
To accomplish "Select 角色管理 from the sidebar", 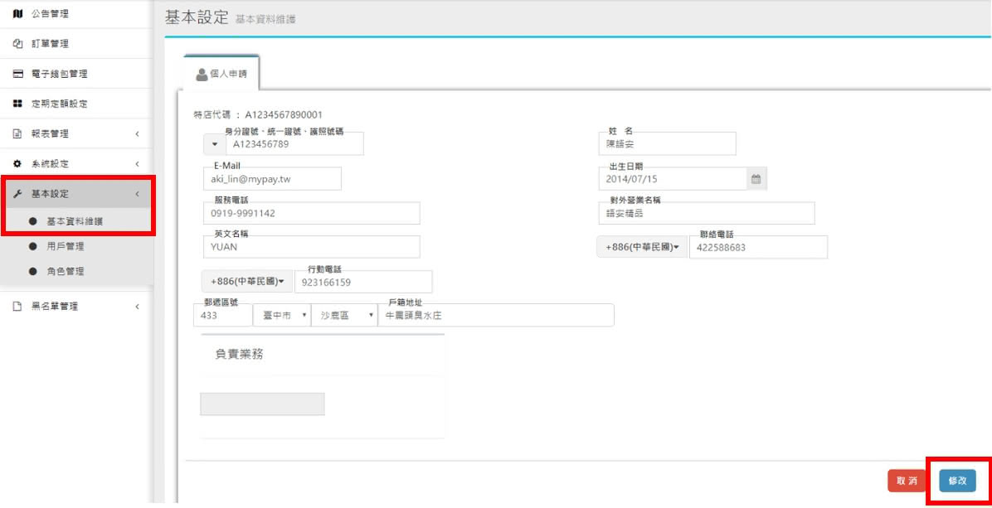I will coord(65,271).
